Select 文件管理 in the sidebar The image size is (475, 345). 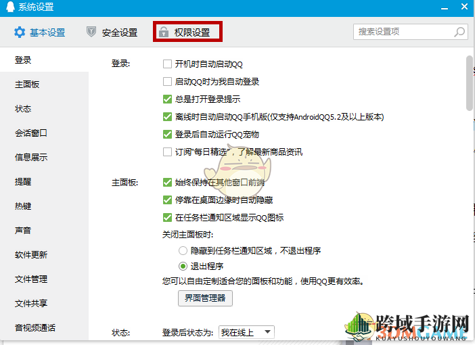tap(44, 279)
